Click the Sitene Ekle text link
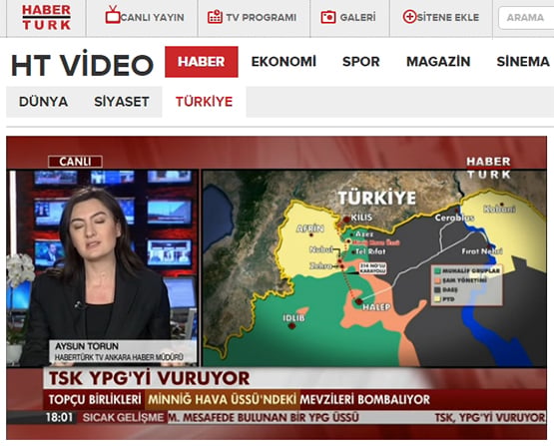This screenshot has width=554, height=446. click(448, 17)
